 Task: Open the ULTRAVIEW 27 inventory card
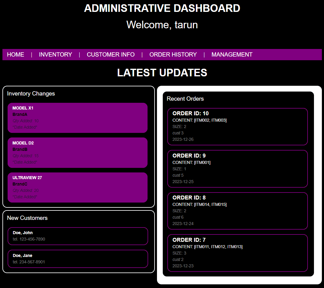pos(78,187)
